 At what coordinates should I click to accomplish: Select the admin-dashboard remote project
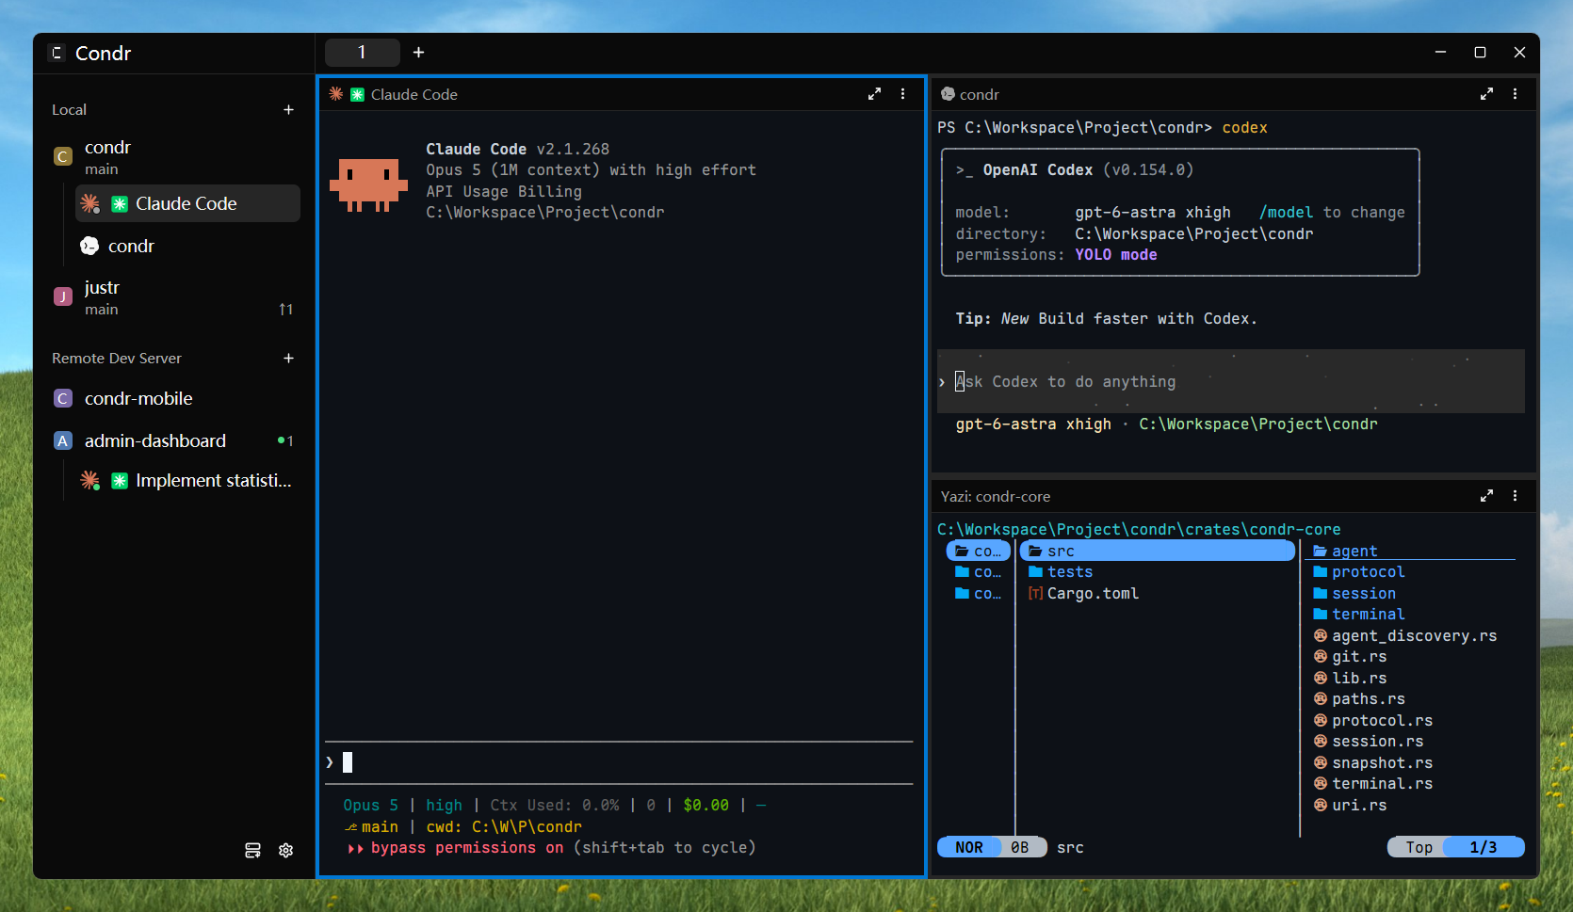coord(174,440)
